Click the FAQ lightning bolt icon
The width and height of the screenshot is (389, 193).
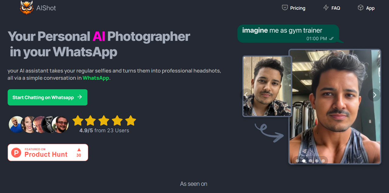(326, 8)
